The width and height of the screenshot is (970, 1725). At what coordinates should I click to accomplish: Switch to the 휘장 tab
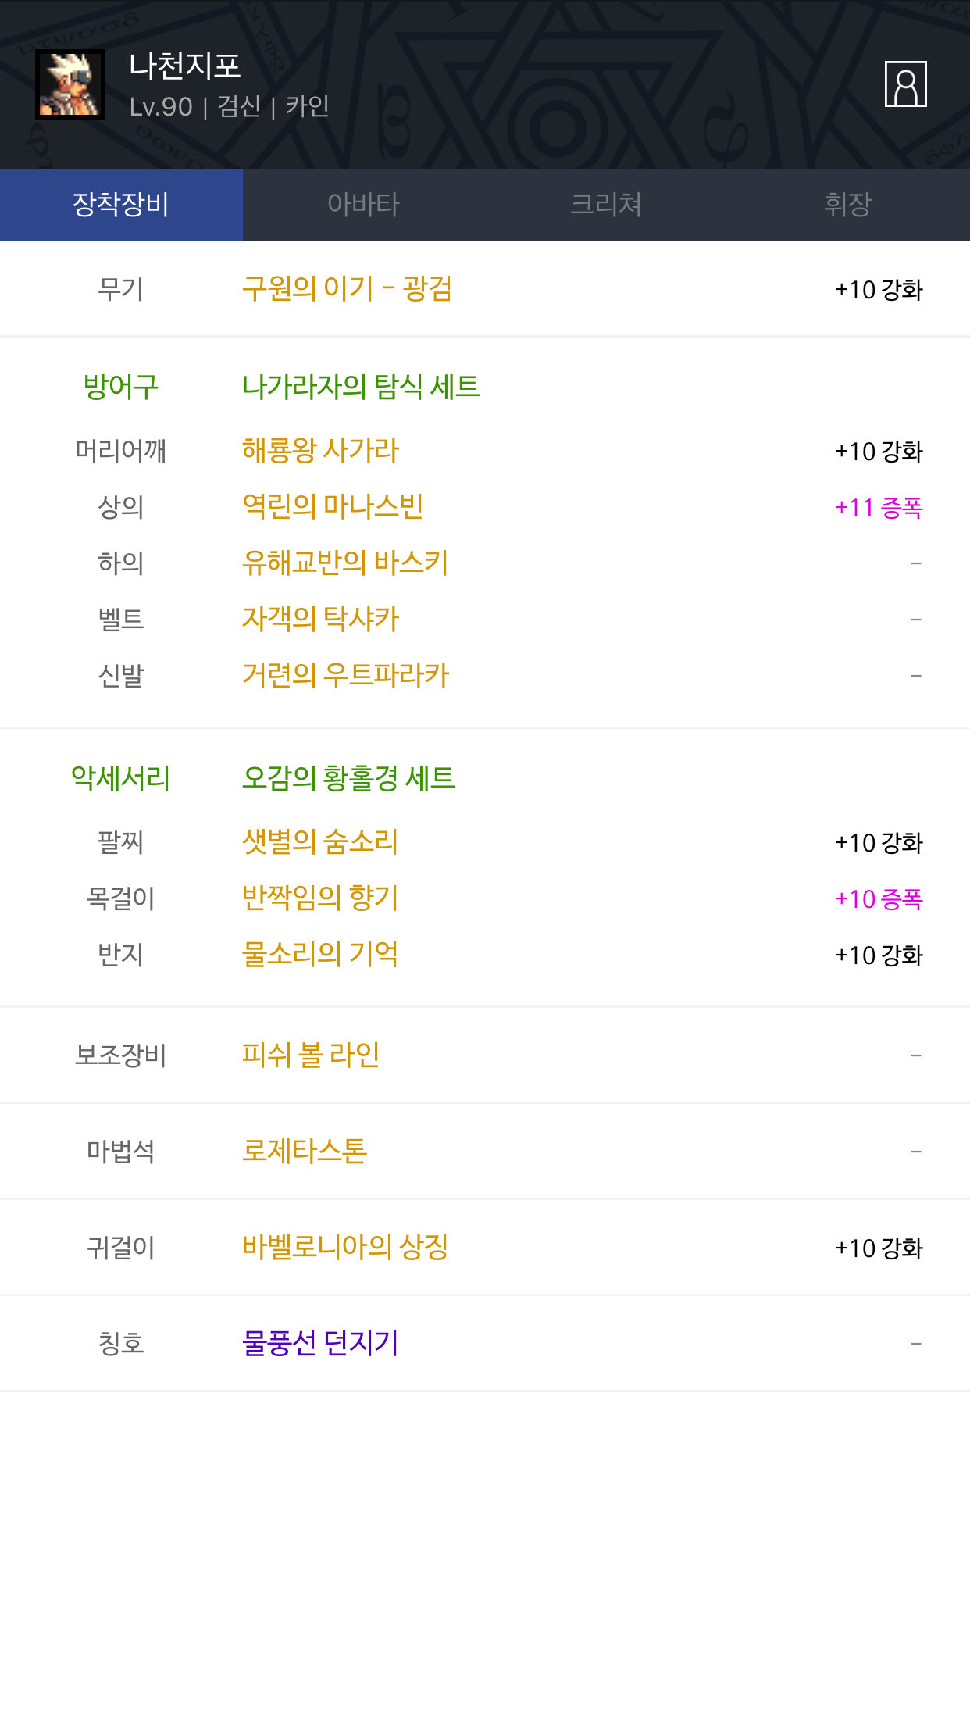(847, 205)
